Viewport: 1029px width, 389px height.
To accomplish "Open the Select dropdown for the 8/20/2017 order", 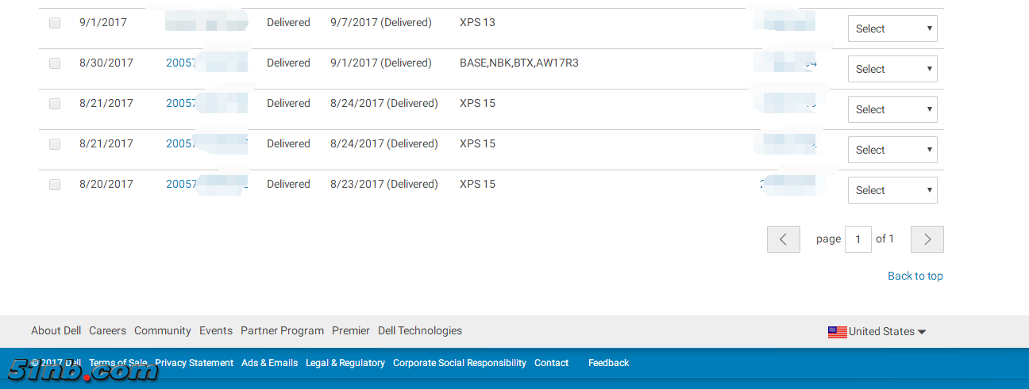I will (892, 190).
